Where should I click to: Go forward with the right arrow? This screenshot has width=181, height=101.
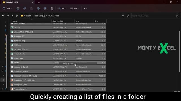pos(8,16)
